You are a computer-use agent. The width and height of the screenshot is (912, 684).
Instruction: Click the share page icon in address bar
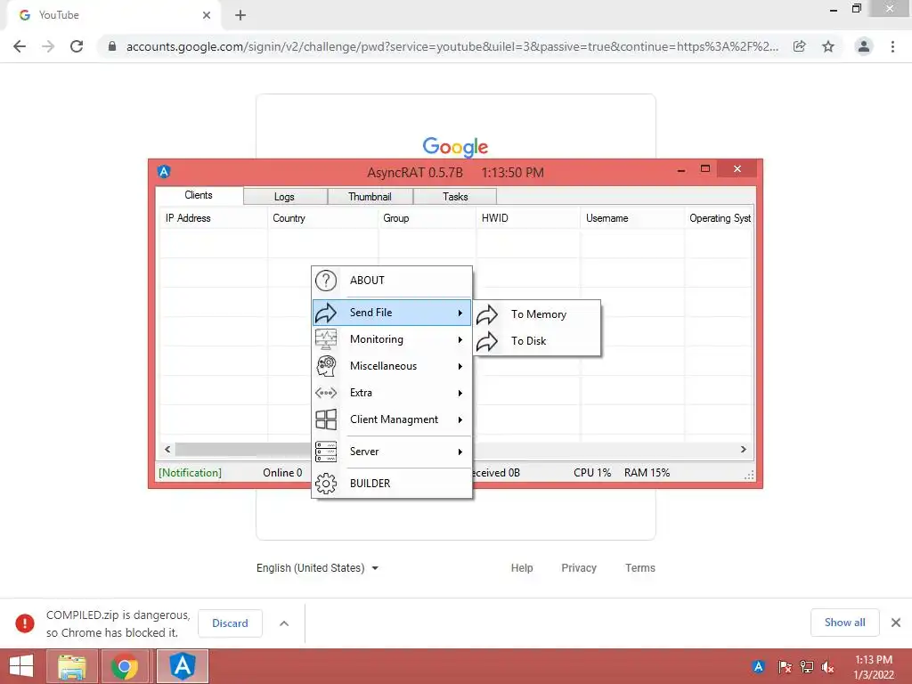pos(800,46)
